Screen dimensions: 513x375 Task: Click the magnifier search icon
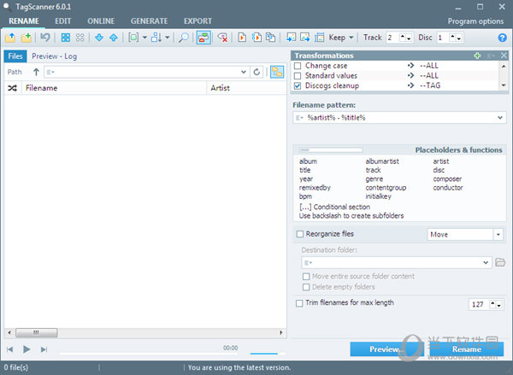(184, 38)
